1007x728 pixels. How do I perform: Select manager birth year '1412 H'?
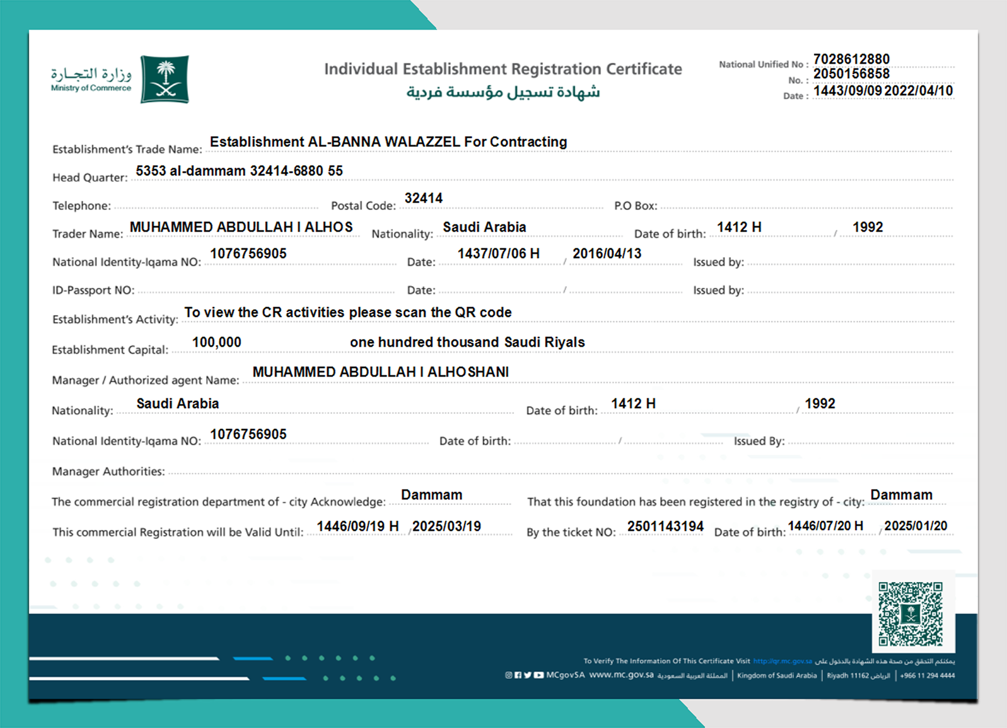click(633, 404)
